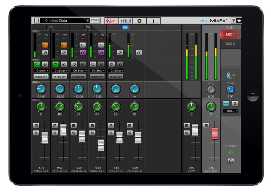Click the REV-X reverb logo icon
The height and width of the screenshot is (193, 271).
click(x=231, y=75)
